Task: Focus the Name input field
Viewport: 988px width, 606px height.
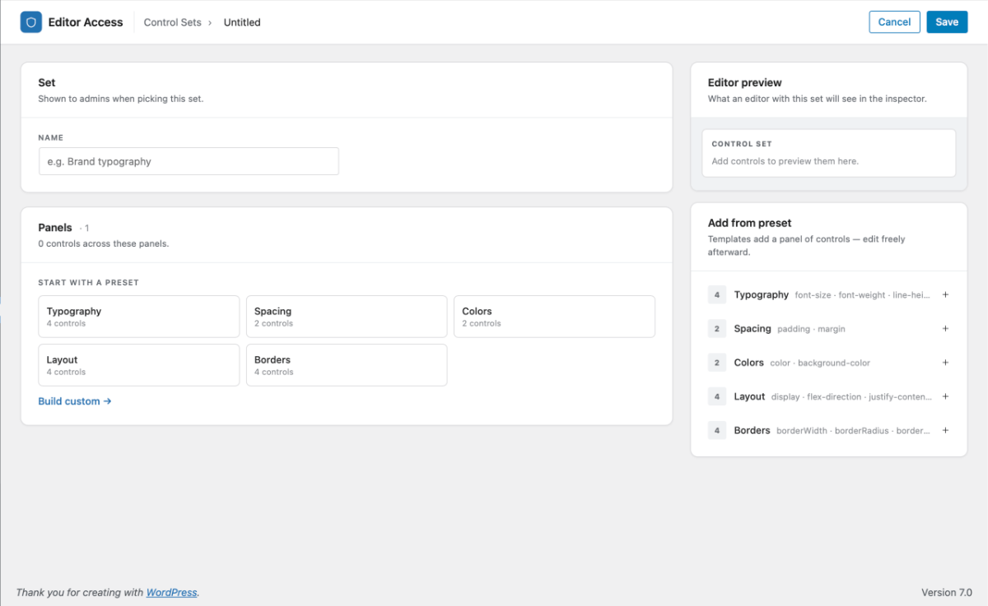Action: (x=189, y=161)
